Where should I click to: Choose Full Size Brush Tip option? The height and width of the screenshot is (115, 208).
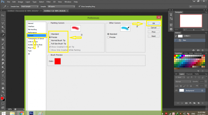coord(50,44)
